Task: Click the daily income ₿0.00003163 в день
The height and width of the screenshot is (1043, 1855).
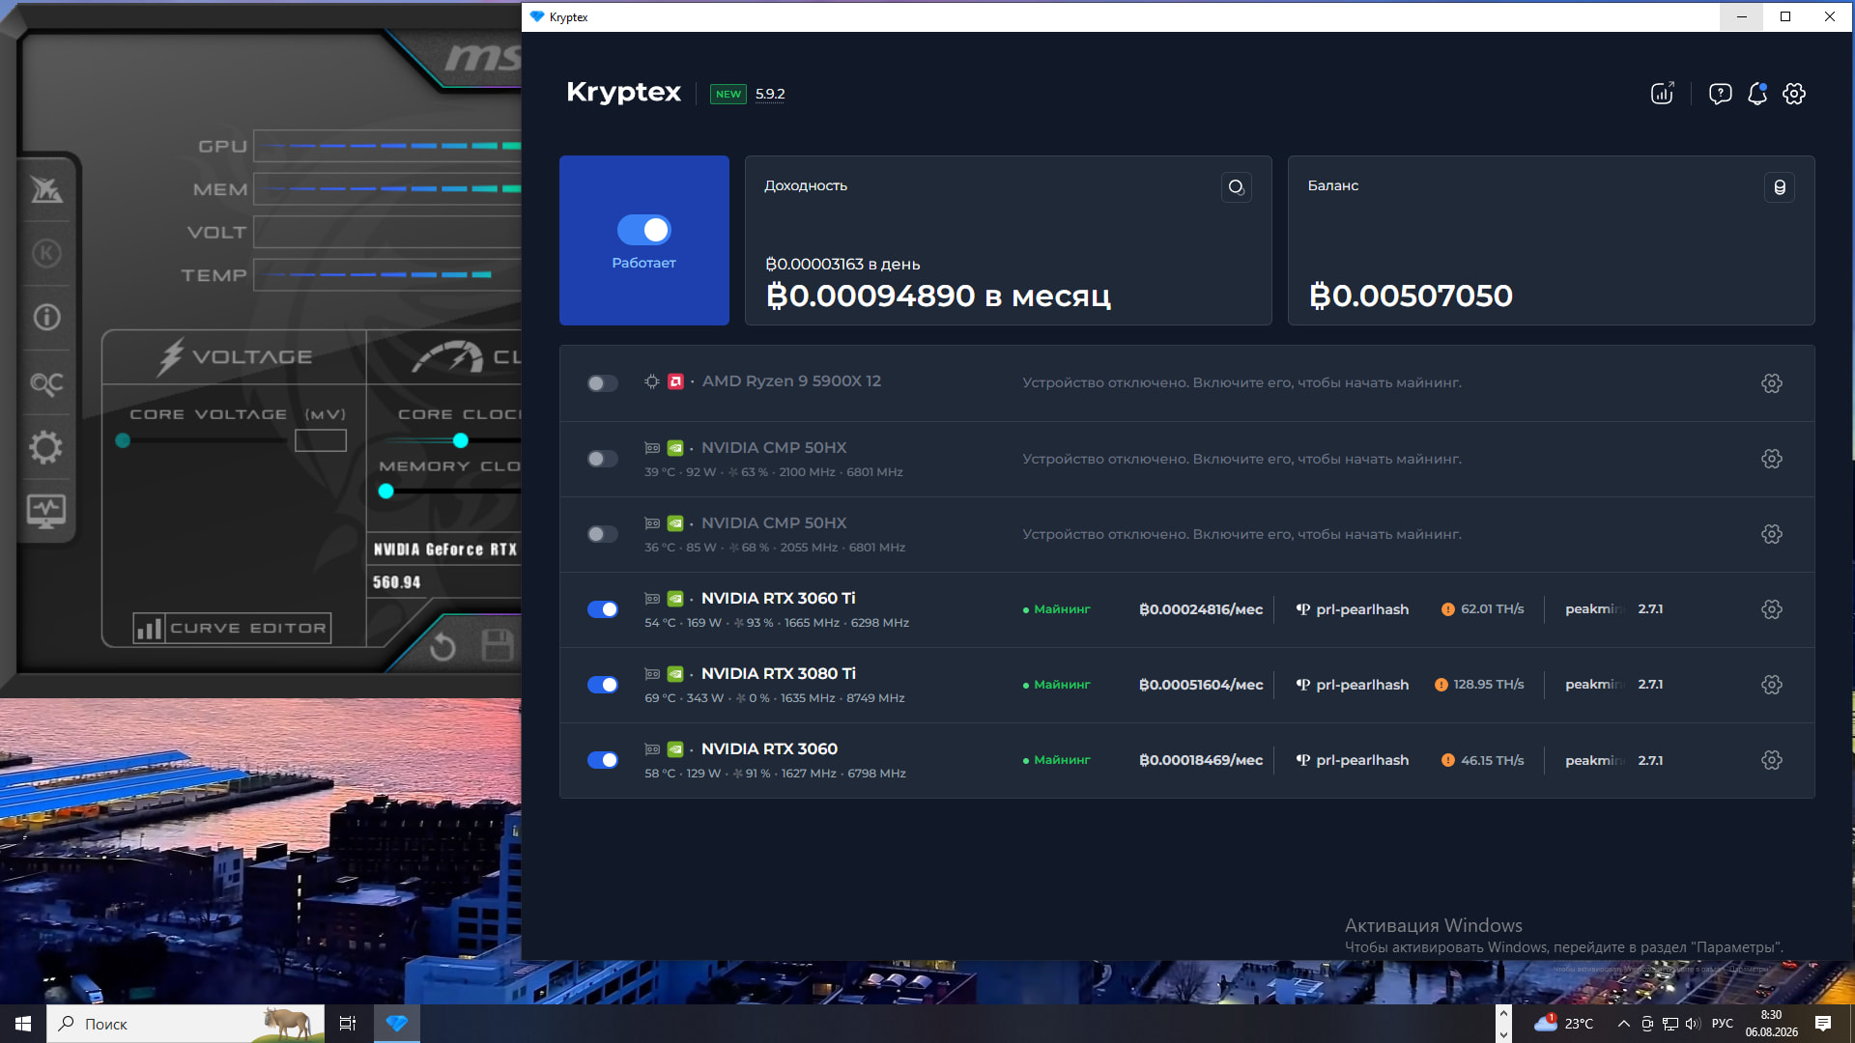Action: (x=842, y=264)
